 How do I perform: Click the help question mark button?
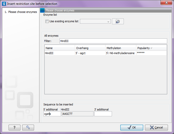(x=14, y=127)
